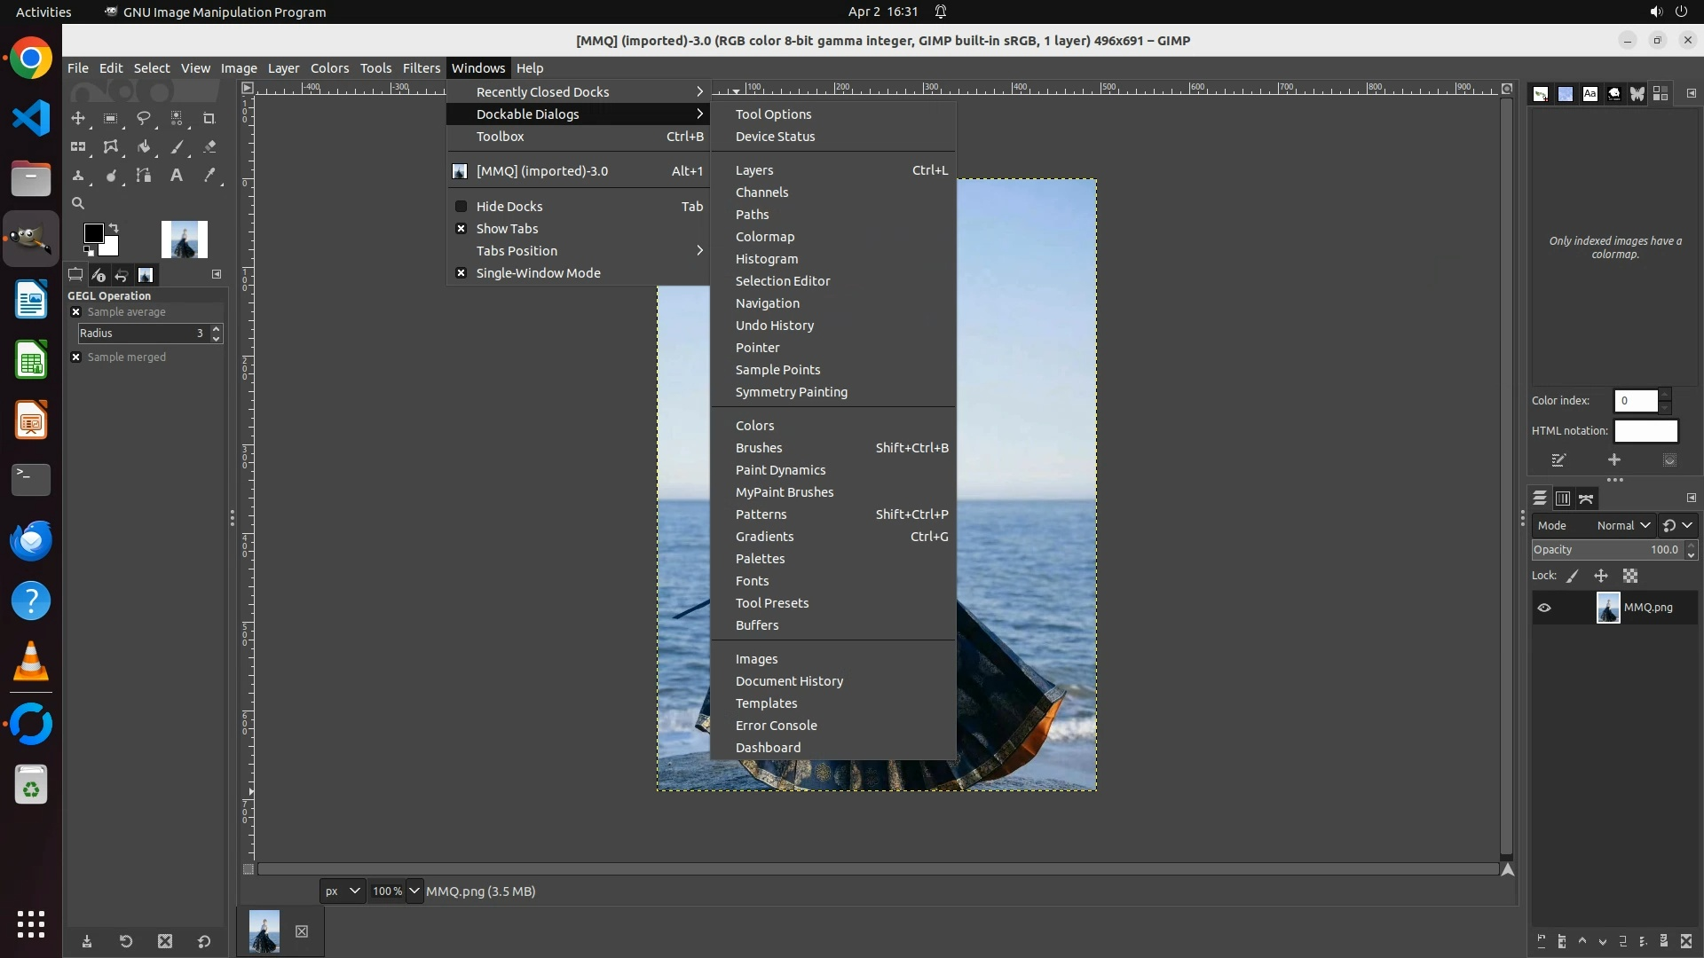Choose Undo History from Dockable Dialogs
This screenshot has height=958, width=1704.
click(774, 326)
